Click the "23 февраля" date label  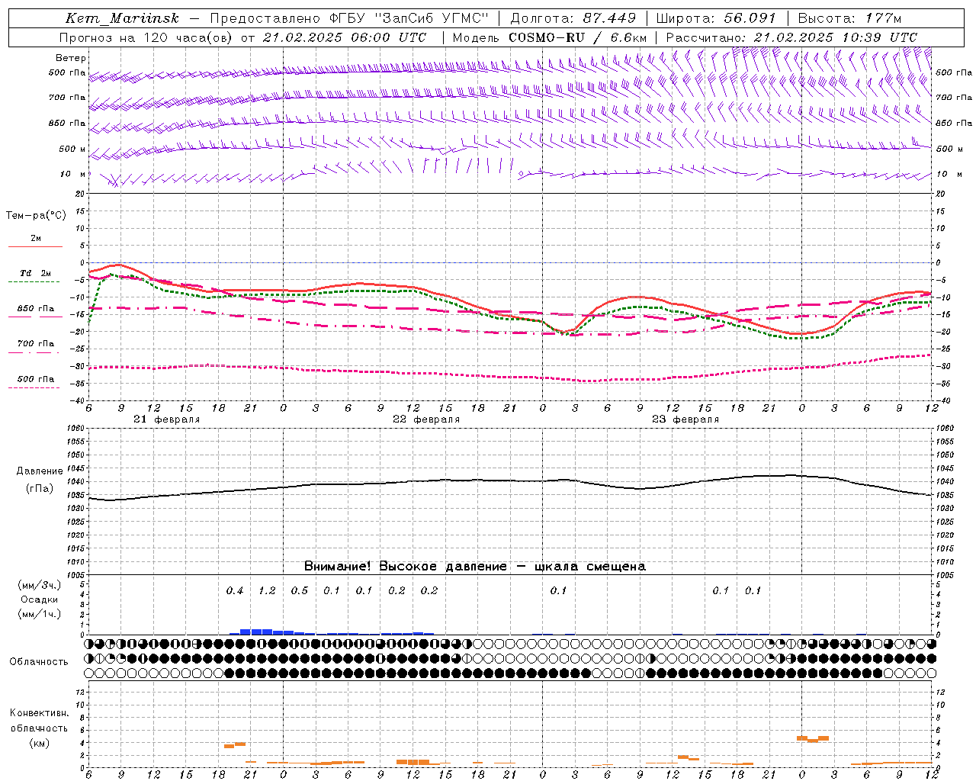coord(685,419)
